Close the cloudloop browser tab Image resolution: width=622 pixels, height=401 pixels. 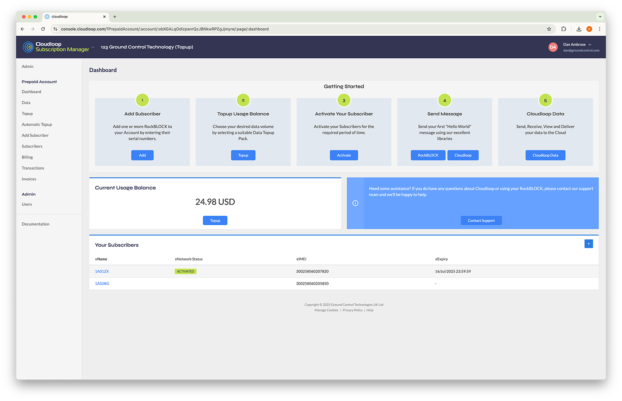tap(104, 17)
